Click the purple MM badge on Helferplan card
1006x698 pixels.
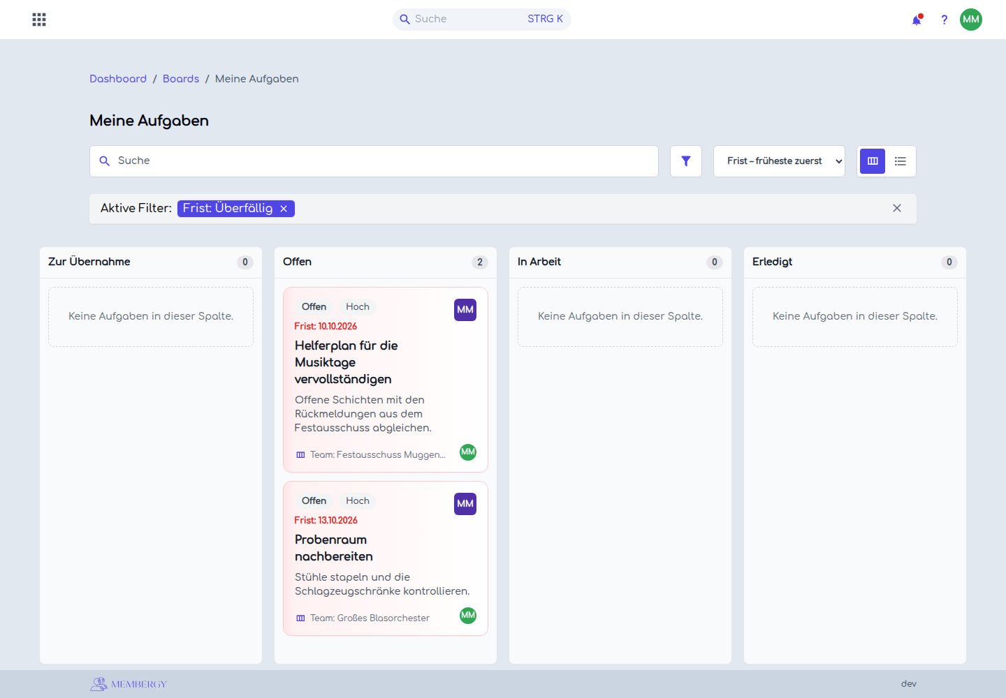[x=465, y=310]
